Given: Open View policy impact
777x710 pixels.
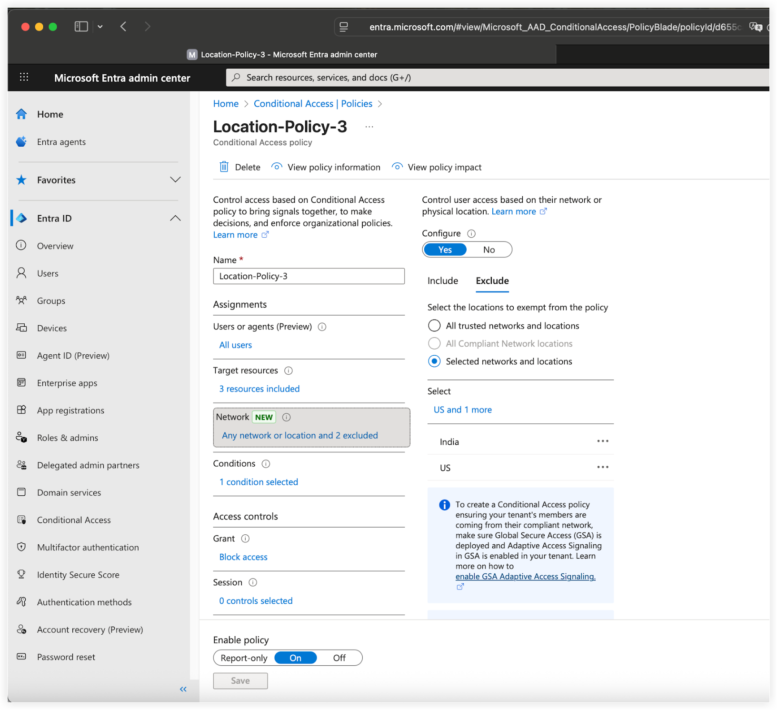Looking at the screenshot, I should [x=436, y=167].
